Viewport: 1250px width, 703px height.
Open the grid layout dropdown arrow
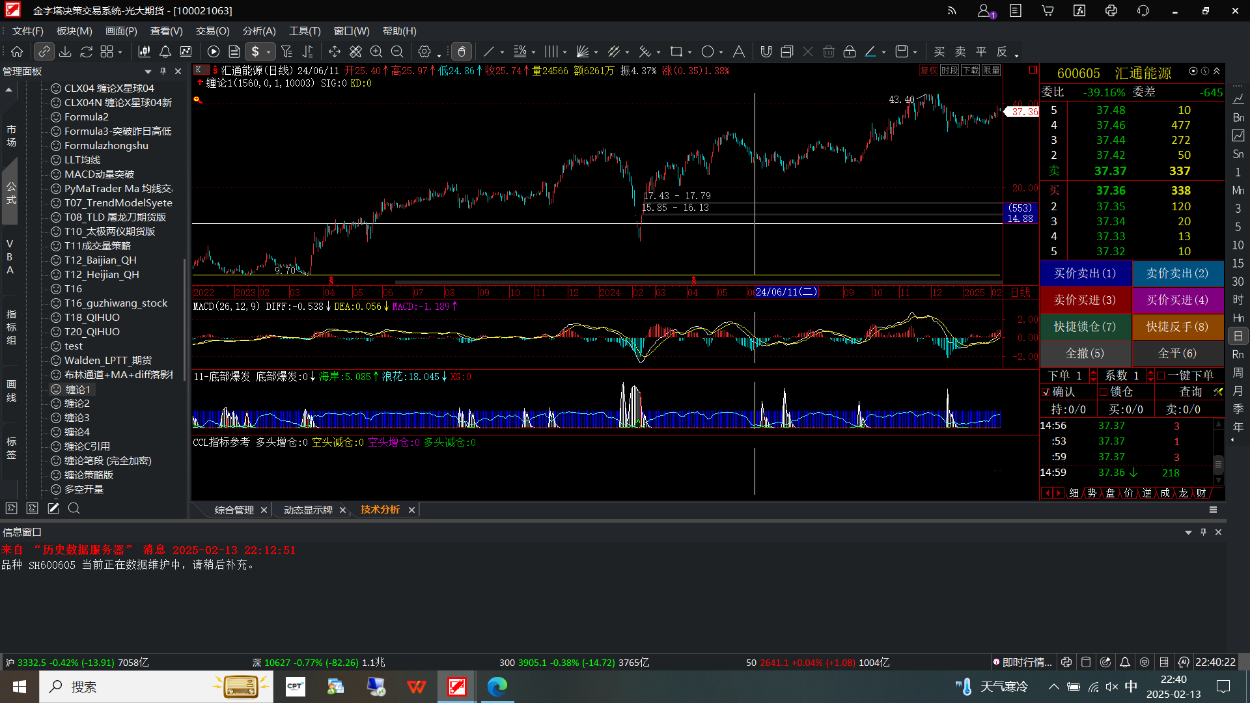tap(120, 52)
